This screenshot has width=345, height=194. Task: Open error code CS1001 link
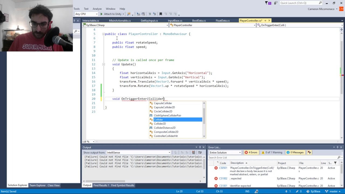223,186
